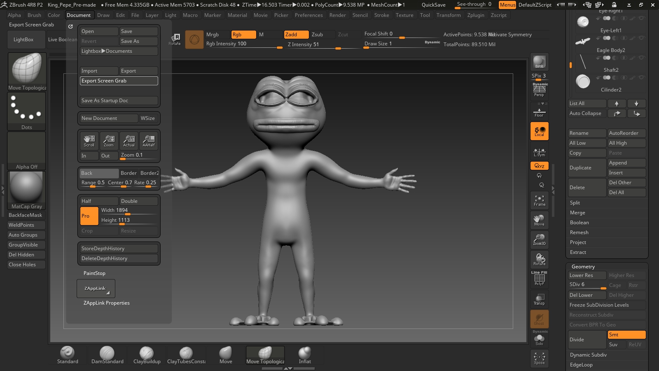Adjust the SDiv slider
The height and width of the screenshot is (371, 659).
tap(587, 285)
